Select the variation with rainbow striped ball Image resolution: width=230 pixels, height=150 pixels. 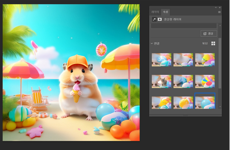click(x=205, y=60)
